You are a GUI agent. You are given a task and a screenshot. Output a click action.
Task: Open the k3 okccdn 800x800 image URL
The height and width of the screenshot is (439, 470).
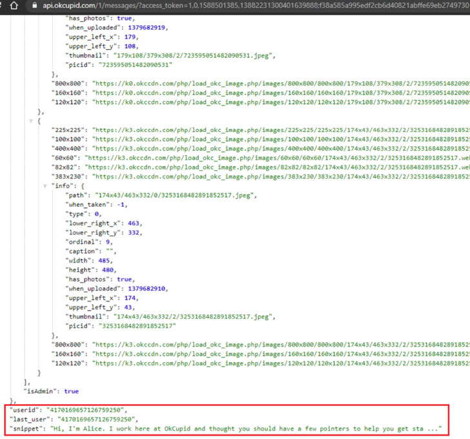tap(281, 345)
